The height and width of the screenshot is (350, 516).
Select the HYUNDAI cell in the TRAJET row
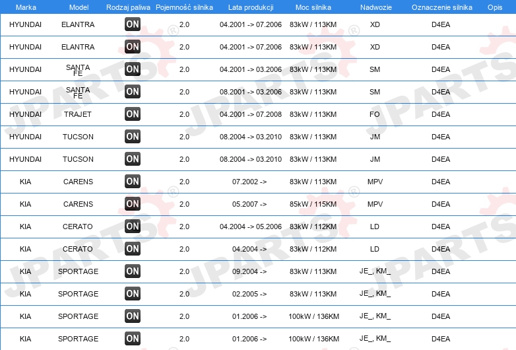[25, 114]
